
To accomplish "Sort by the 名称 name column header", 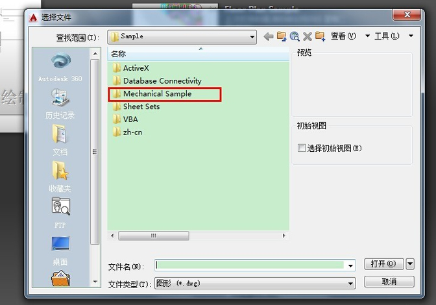I will 198,54.
